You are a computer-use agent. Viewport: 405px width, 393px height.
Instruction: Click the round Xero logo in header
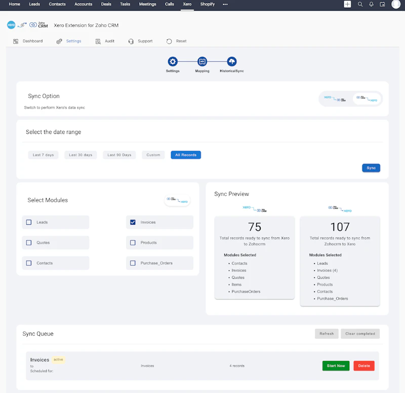11,25
